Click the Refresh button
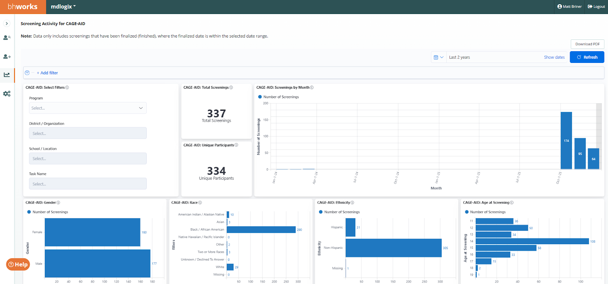 point(587,57)
